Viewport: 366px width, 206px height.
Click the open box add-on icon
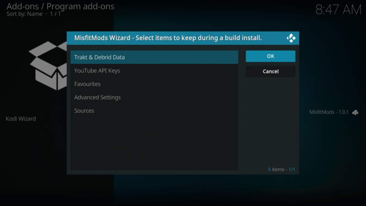point(48,65)
